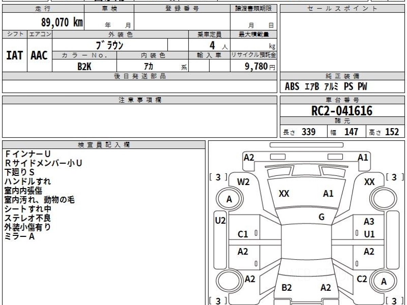Select the interior color アカ
The width and height of the screenshot is (407, 305).
point(149,66)
